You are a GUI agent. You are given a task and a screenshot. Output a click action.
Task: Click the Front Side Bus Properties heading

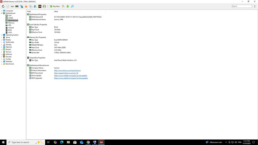(38, 25)
